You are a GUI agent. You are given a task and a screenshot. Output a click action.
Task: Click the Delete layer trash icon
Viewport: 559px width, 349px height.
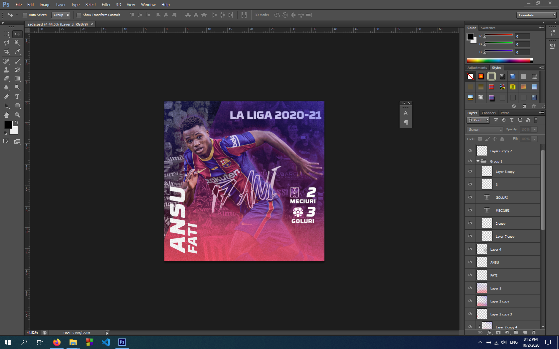(x=534, y=333)
